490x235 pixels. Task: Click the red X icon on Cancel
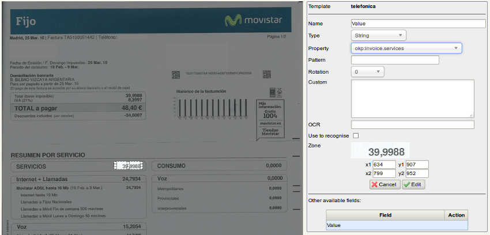[x=374, y=184]
